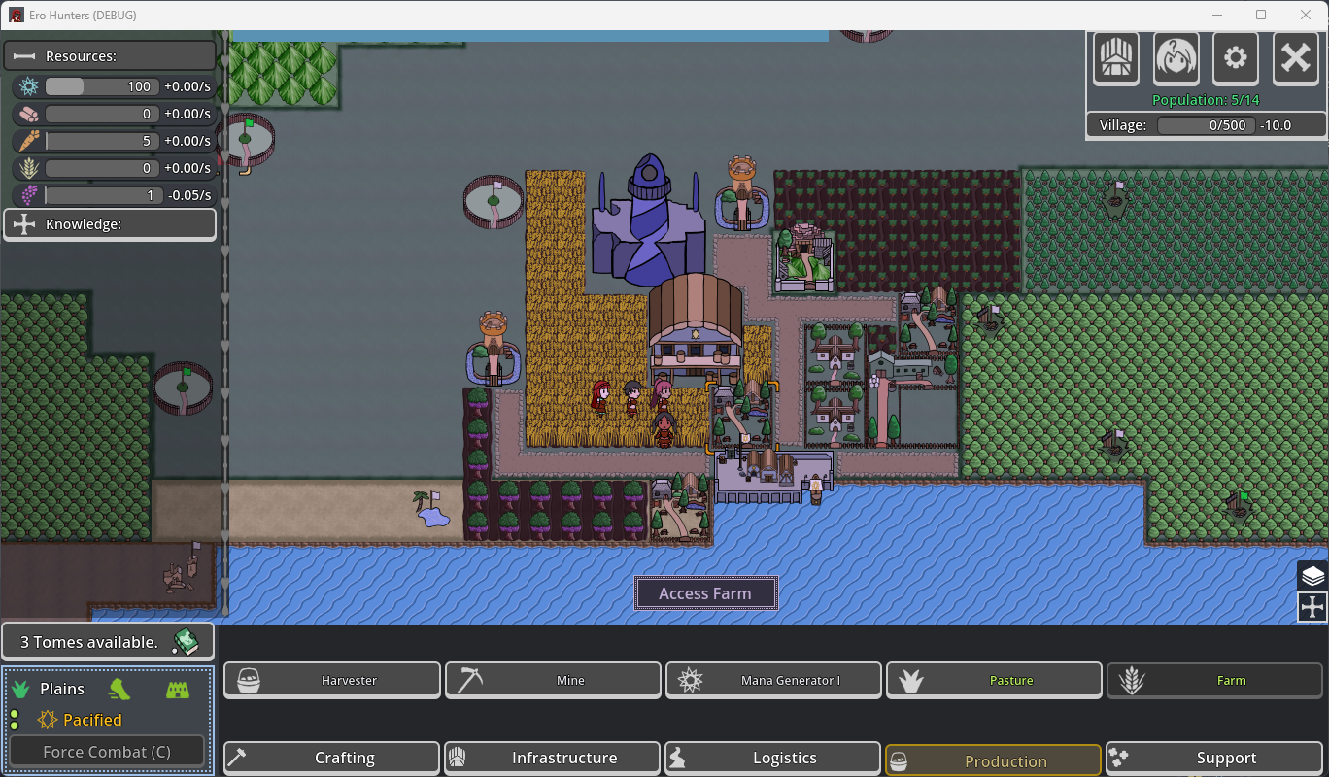This screenshot has width=1329, height=777.
Task: Choose the Harvester building
Action: point(331,680)
